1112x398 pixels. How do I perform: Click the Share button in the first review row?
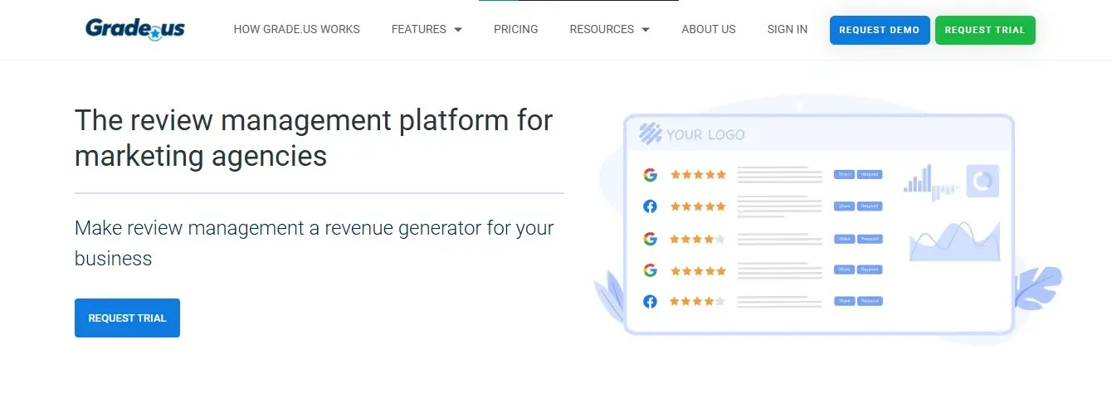pos(844,175)
